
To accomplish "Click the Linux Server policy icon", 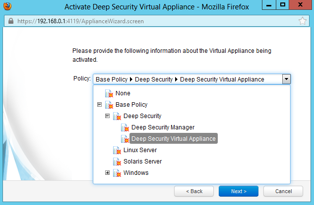I will tap(117, 150).
